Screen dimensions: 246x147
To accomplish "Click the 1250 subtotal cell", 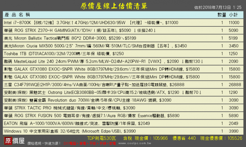I will click(x=233, y=54).
